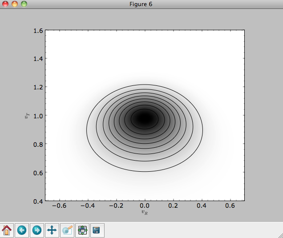The height and width of the screenshot is (238, 283).
Task: Click the dark center of density plot
Action: [145, 119]
